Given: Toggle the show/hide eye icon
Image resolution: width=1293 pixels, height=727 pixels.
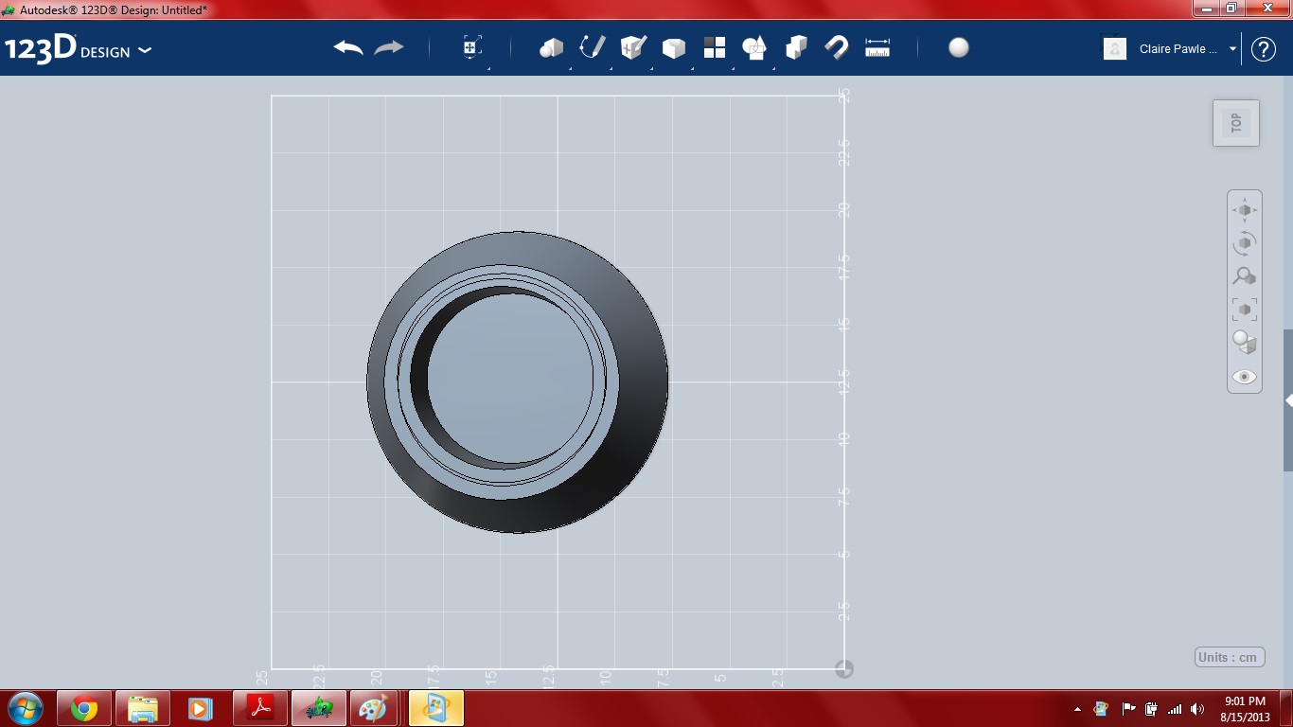Looking at the screenshot, I should click(1245, 377).
